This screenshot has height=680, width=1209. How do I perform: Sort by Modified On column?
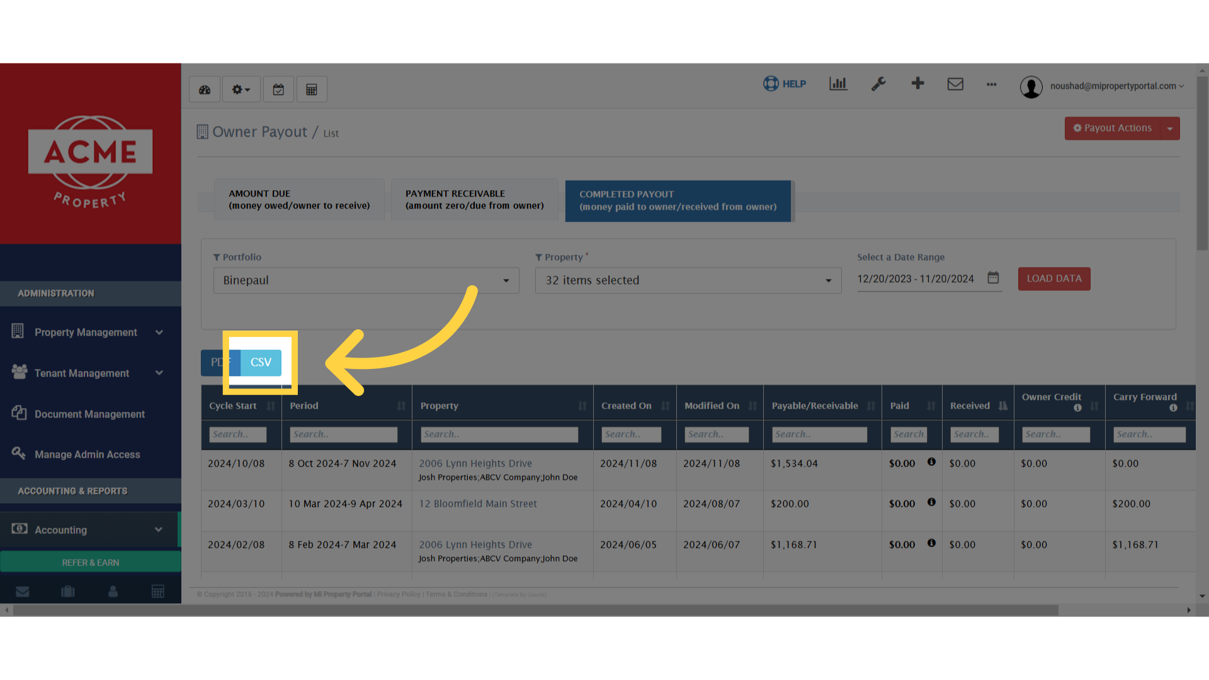(x=720, y=406)
